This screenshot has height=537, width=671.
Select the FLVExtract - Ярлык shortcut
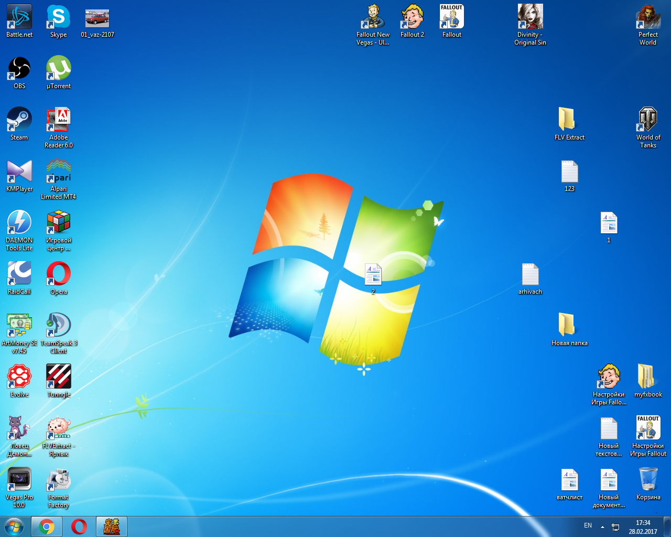59,437
